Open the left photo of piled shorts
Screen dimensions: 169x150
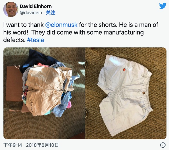tap(44, 93)
